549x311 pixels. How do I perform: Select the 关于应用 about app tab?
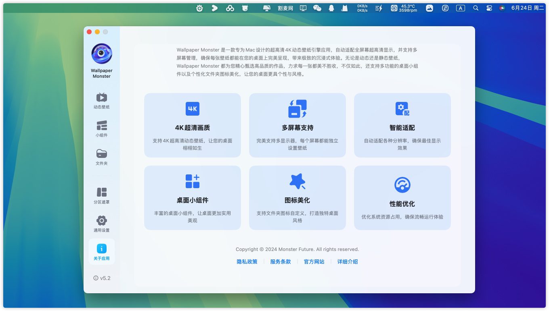pos(102,251)
